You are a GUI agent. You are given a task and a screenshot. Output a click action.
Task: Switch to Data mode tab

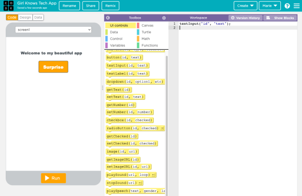38,18
